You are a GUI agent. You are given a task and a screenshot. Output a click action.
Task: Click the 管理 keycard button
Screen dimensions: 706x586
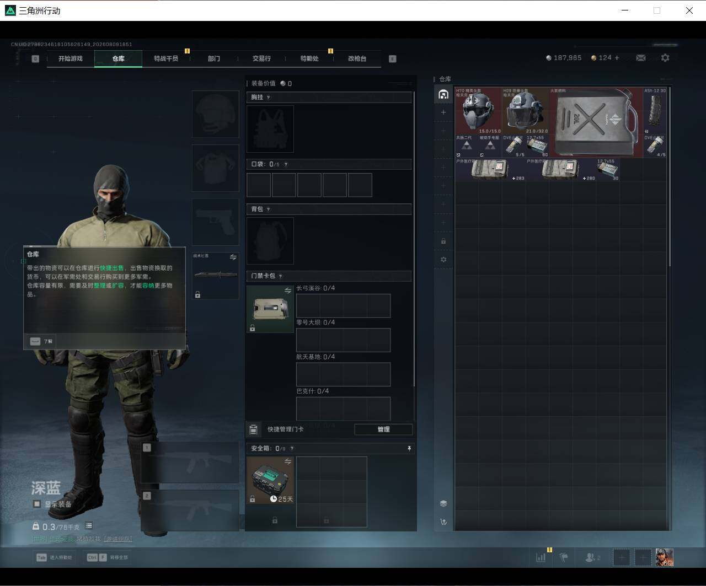[x=383, y=429]
